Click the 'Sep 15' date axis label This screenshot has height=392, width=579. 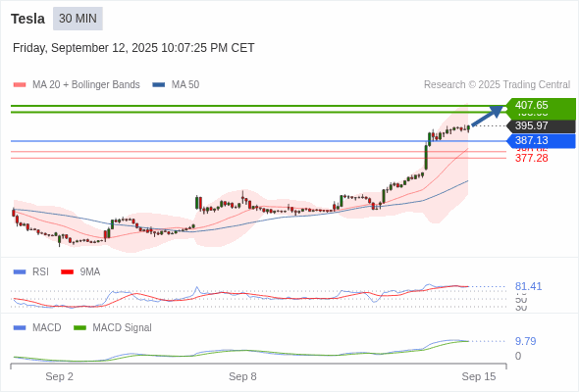[479, 376]
